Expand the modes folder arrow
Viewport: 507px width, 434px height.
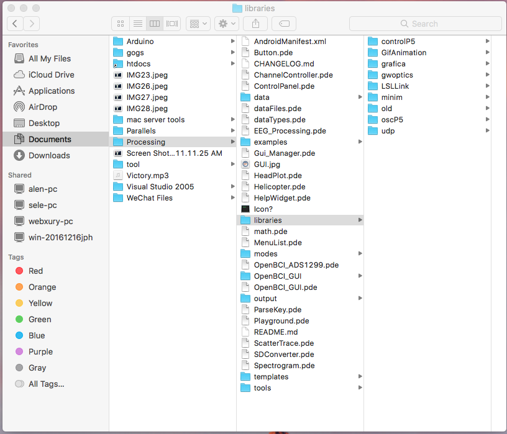[360, 254]
